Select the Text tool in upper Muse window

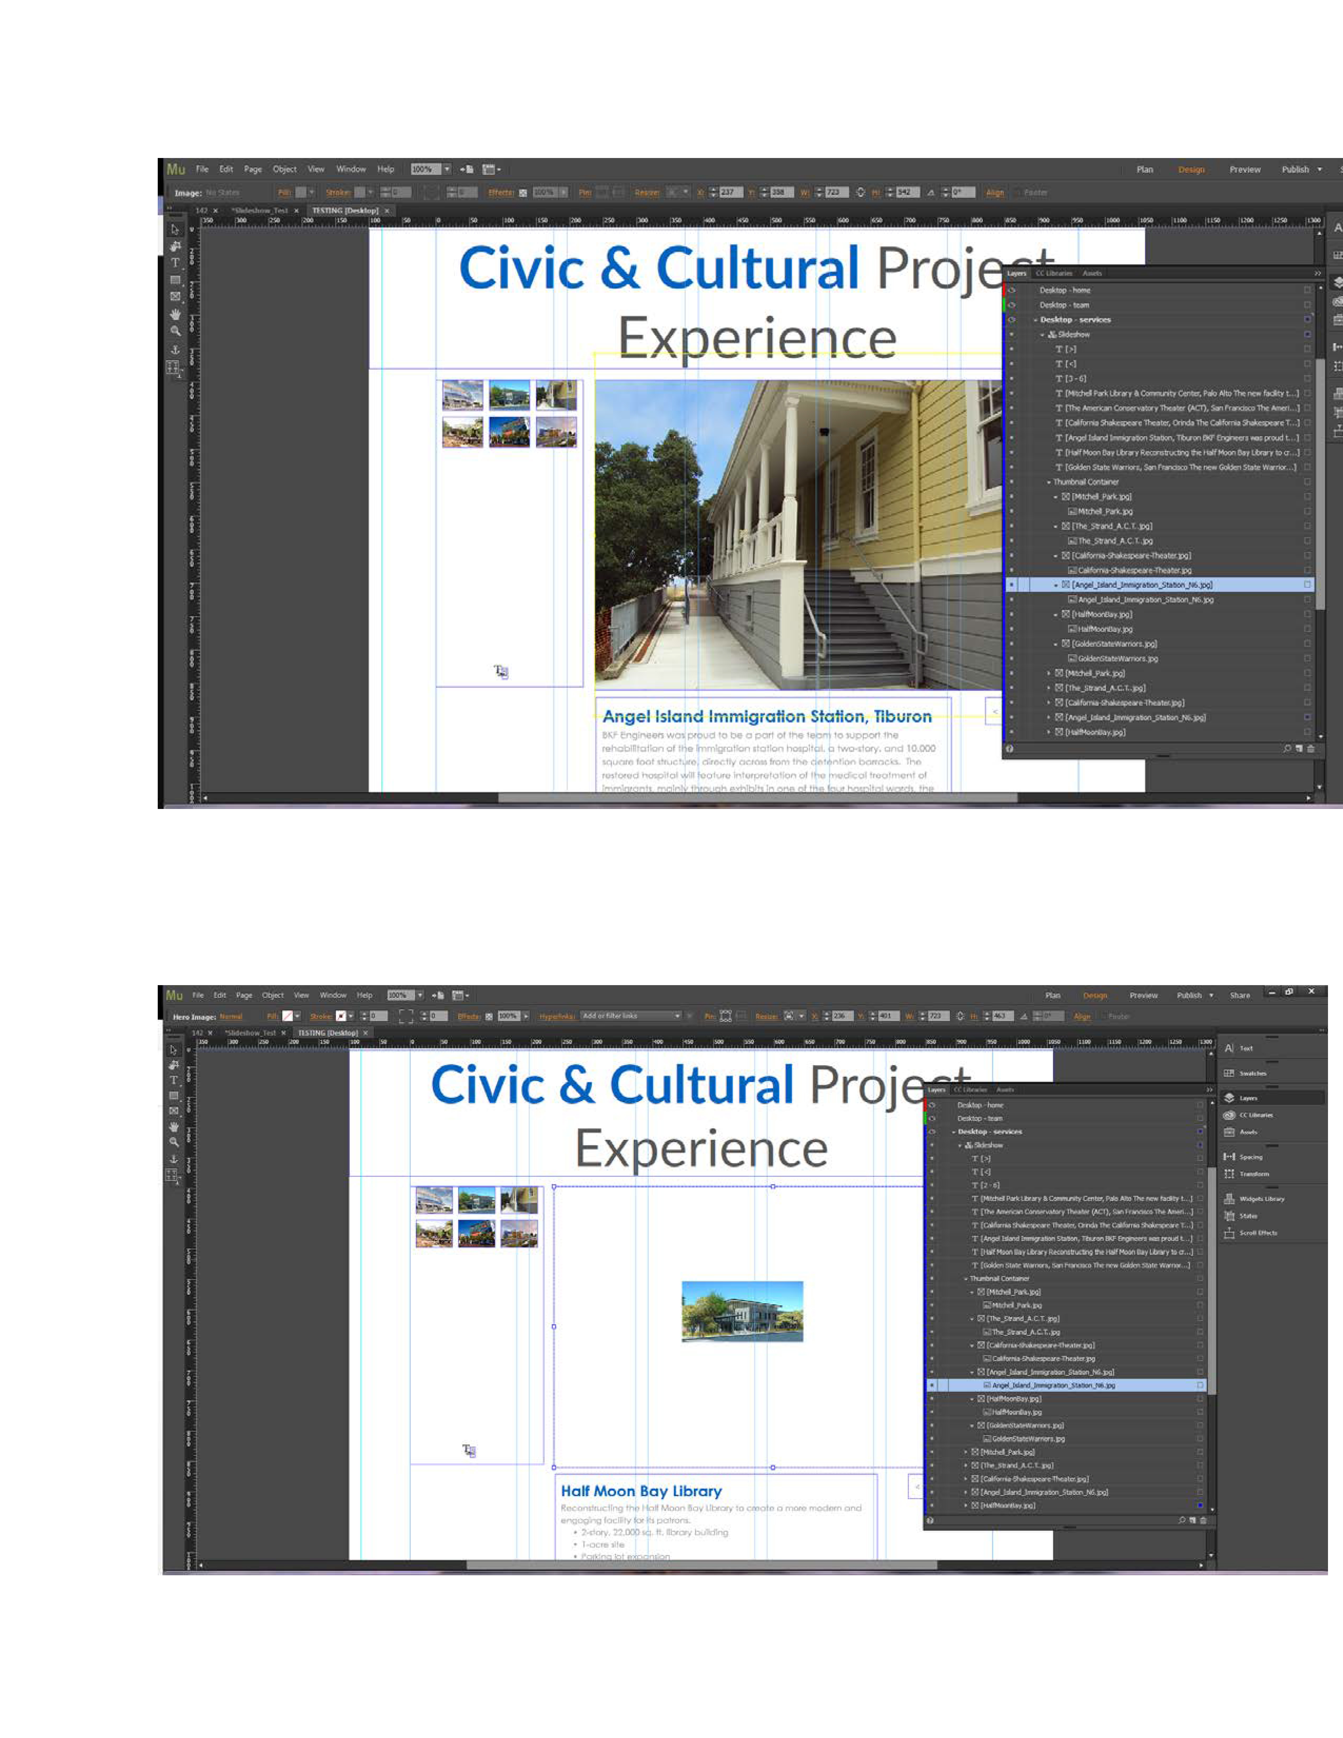click(175, 263)
